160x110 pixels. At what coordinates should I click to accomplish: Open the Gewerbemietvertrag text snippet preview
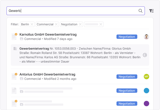click(80, 55)
